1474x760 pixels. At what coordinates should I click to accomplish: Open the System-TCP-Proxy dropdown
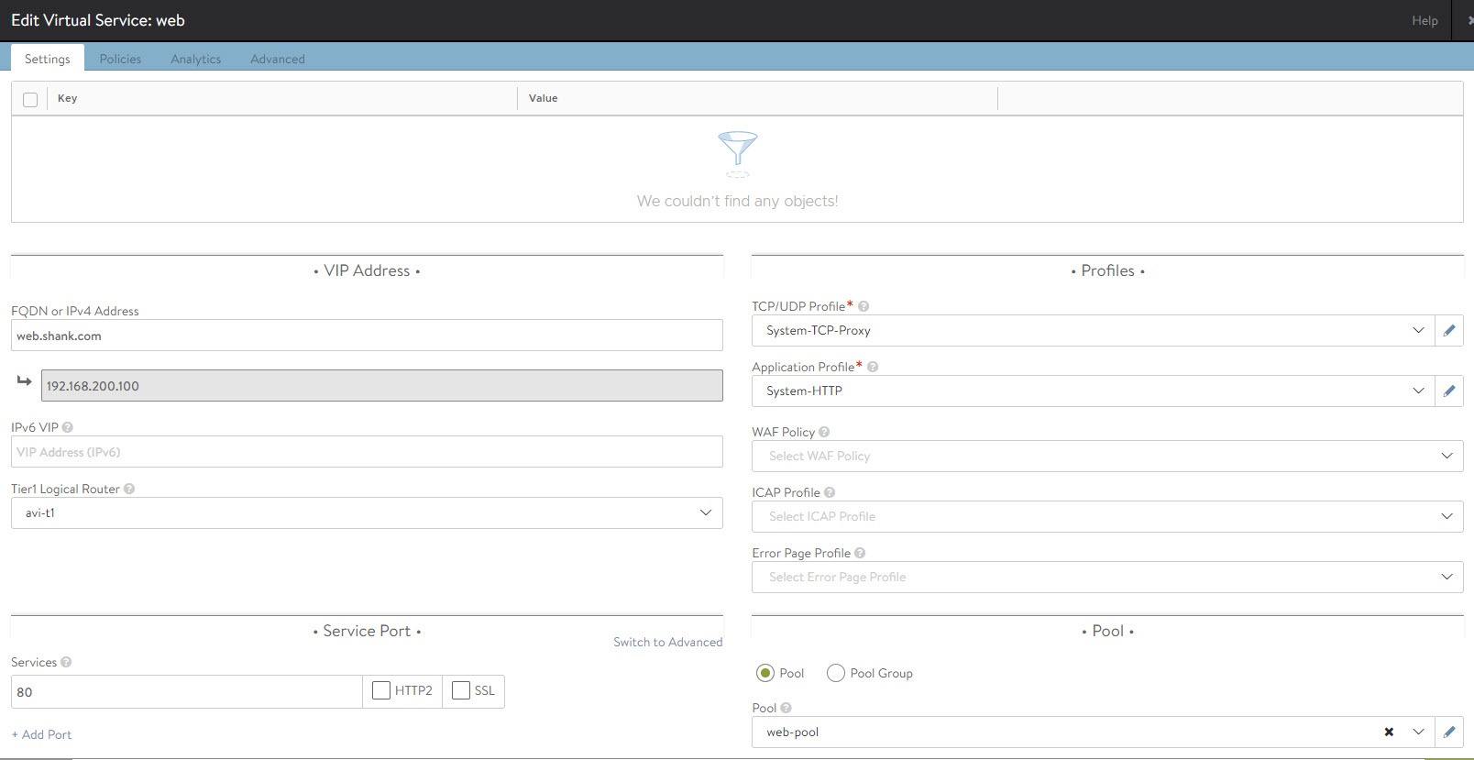pos(1093,330)
